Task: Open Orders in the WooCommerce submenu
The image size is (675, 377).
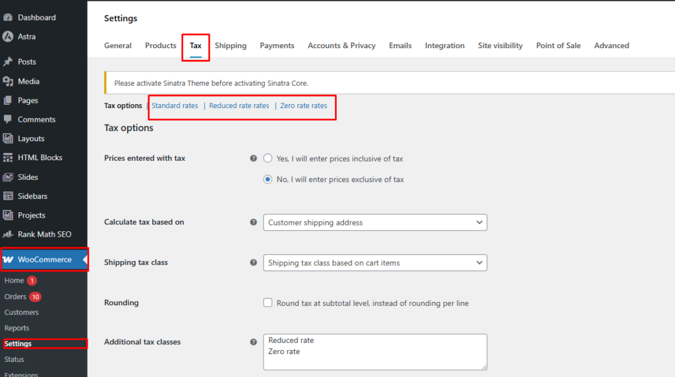Action: (x=15, y=297)
